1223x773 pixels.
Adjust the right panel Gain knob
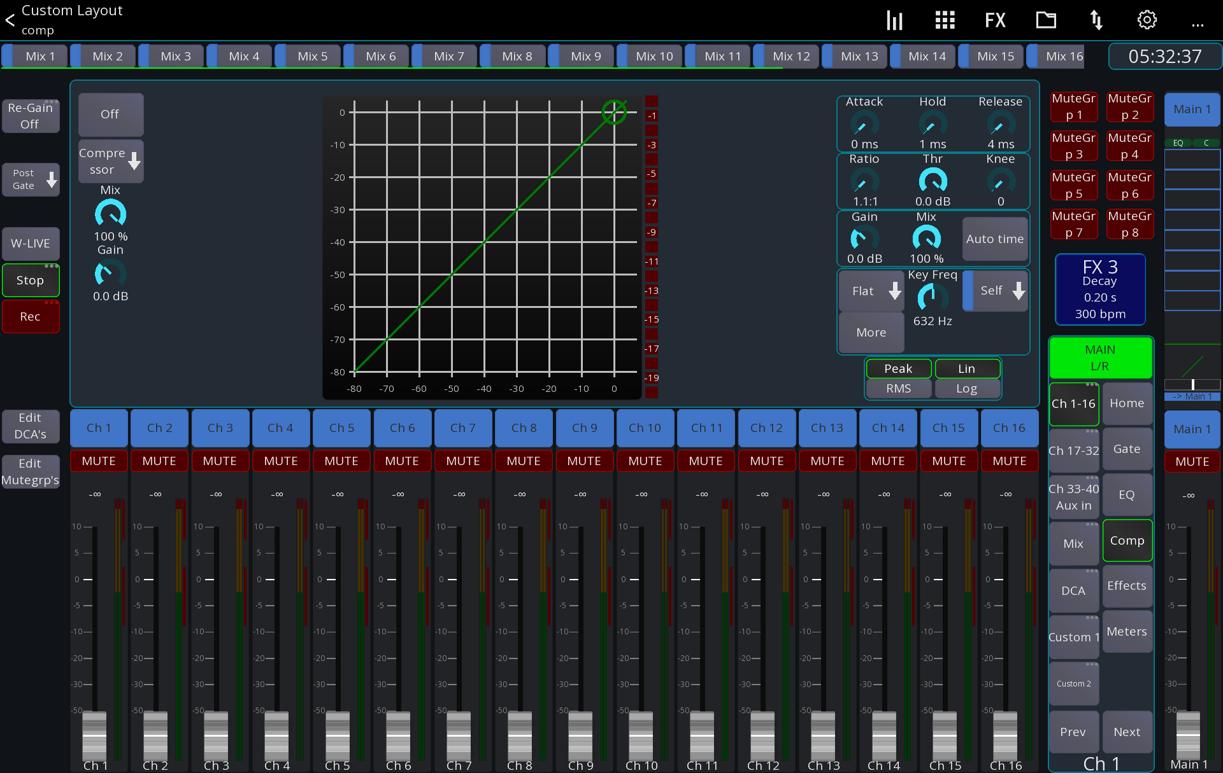point(864,239)
